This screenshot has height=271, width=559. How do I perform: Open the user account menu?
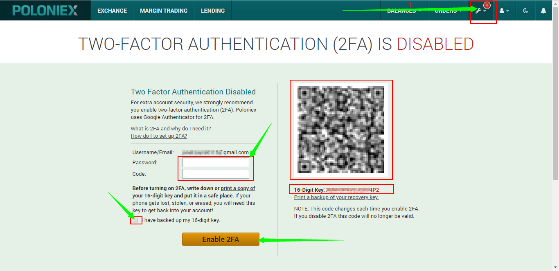pos(504,11)
